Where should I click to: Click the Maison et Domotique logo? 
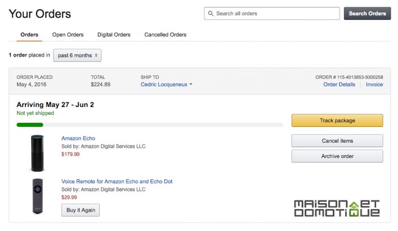pyautogui.click(x=337, y=208)
